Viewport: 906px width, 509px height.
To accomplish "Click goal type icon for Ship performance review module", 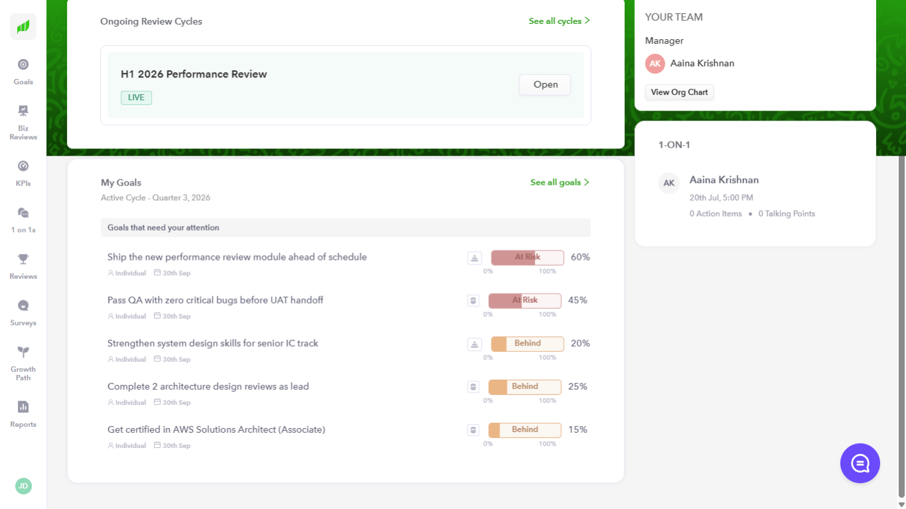I will click(x=474, y=258).
